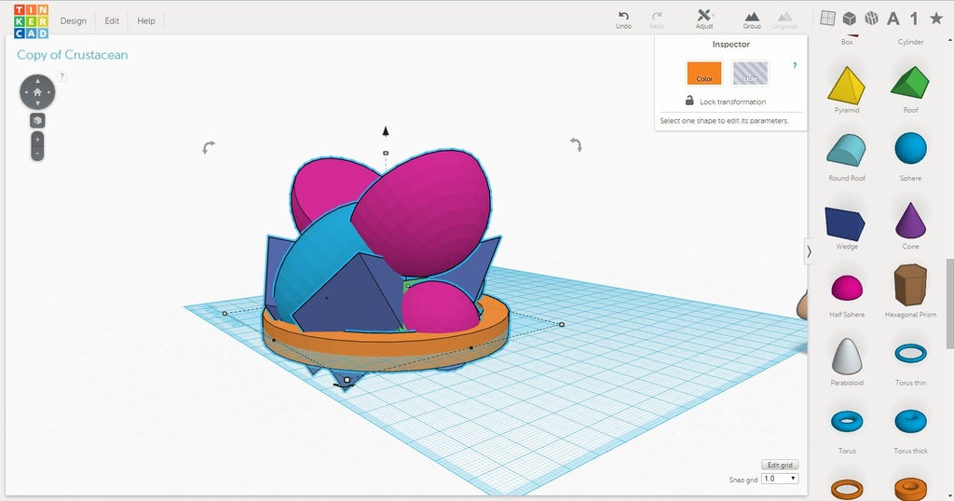Pick the Hexagonal Prism shape

[910, 291]
